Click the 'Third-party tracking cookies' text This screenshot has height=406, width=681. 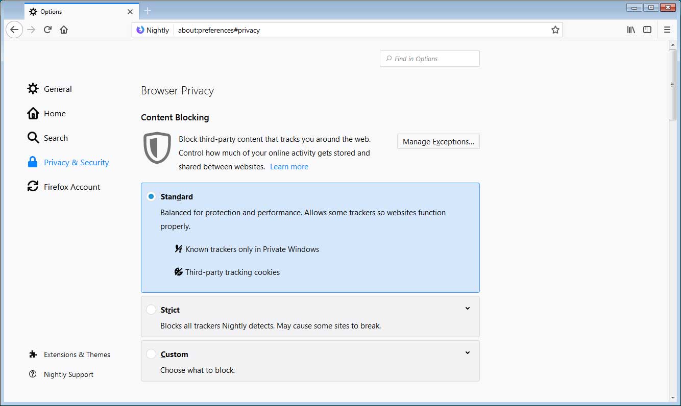click(x=233, y=272)
